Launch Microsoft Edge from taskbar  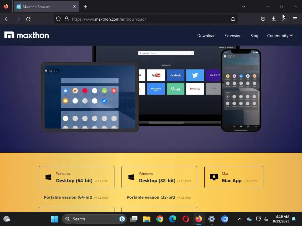coord(173,219)
